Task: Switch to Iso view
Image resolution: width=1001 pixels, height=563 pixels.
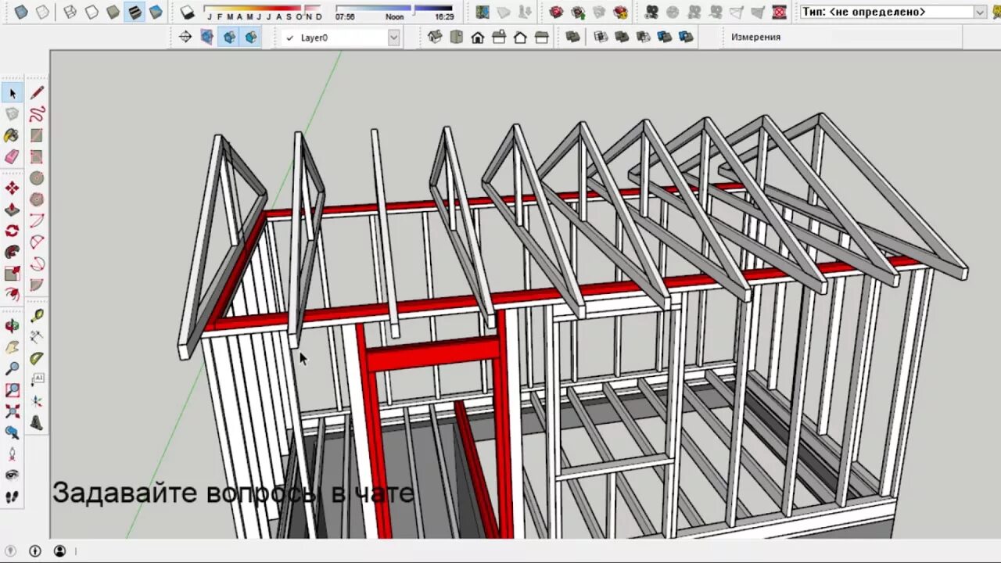Action: pyautogui.click(x=436, y=37)
